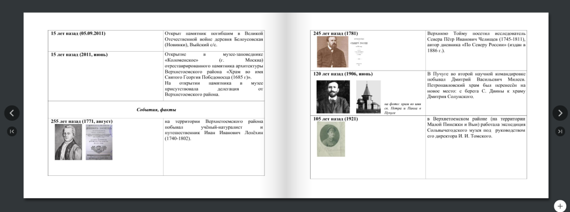Go to the next page spread
The width and height of the screenshot is (570, 212).
click(560, 113)
